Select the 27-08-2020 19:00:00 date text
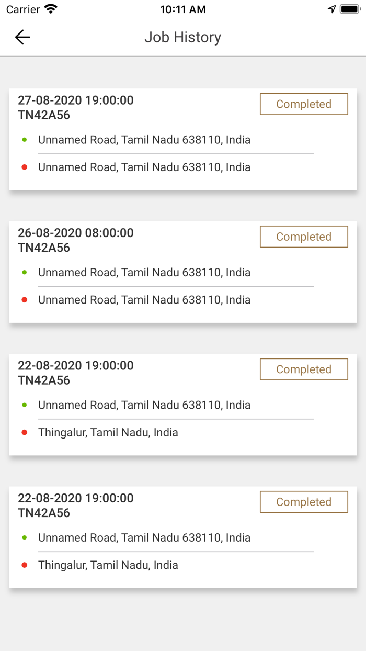This screenshot has width=366, height=651. [x=76, y=100]
